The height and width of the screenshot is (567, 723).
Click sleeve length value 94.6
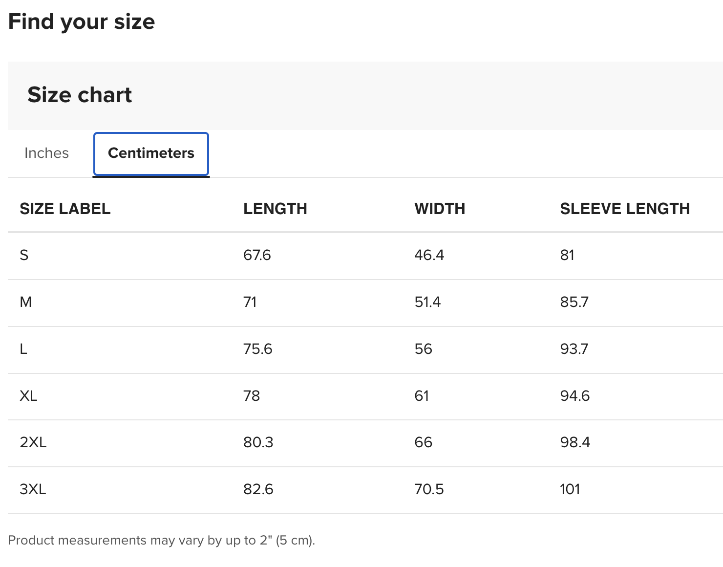pos(574,395)
